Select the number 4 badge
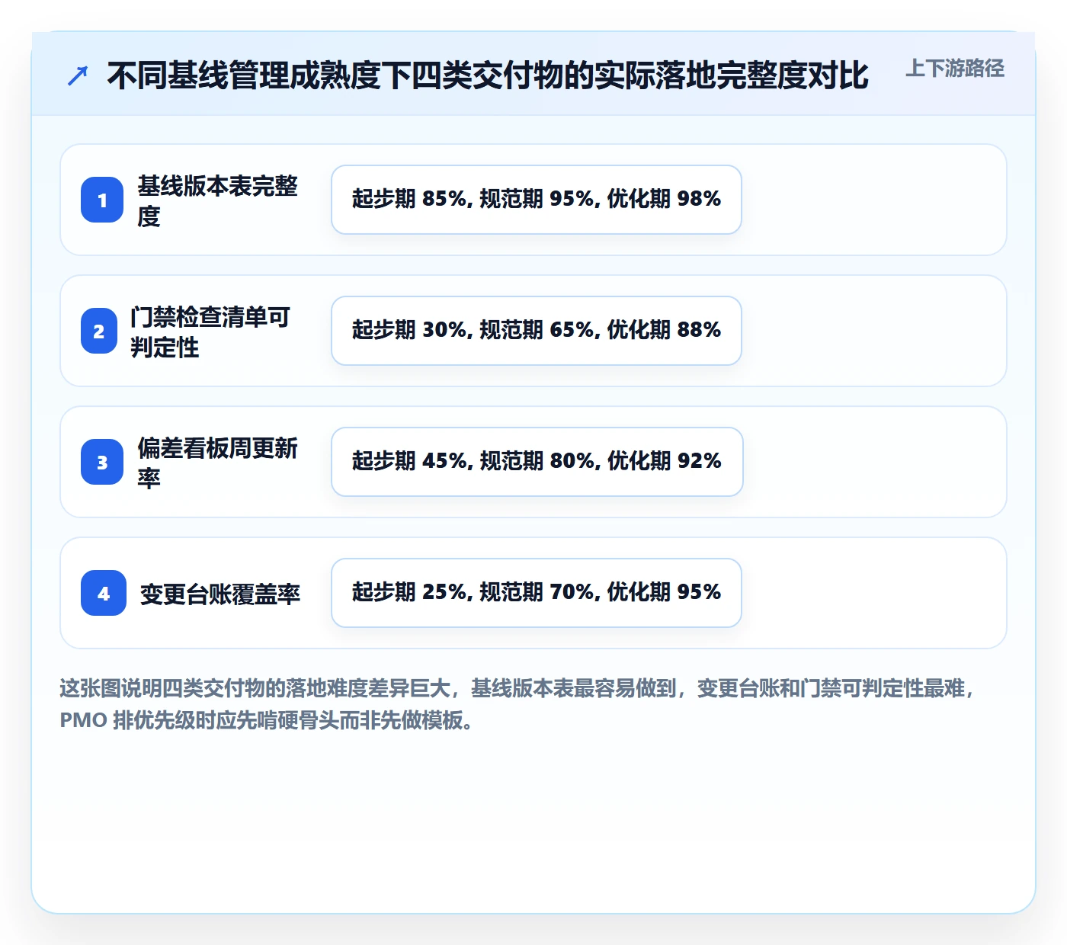Image resolution: width=1067 pixels, height=945 pixels. click(x=104, y=593)
